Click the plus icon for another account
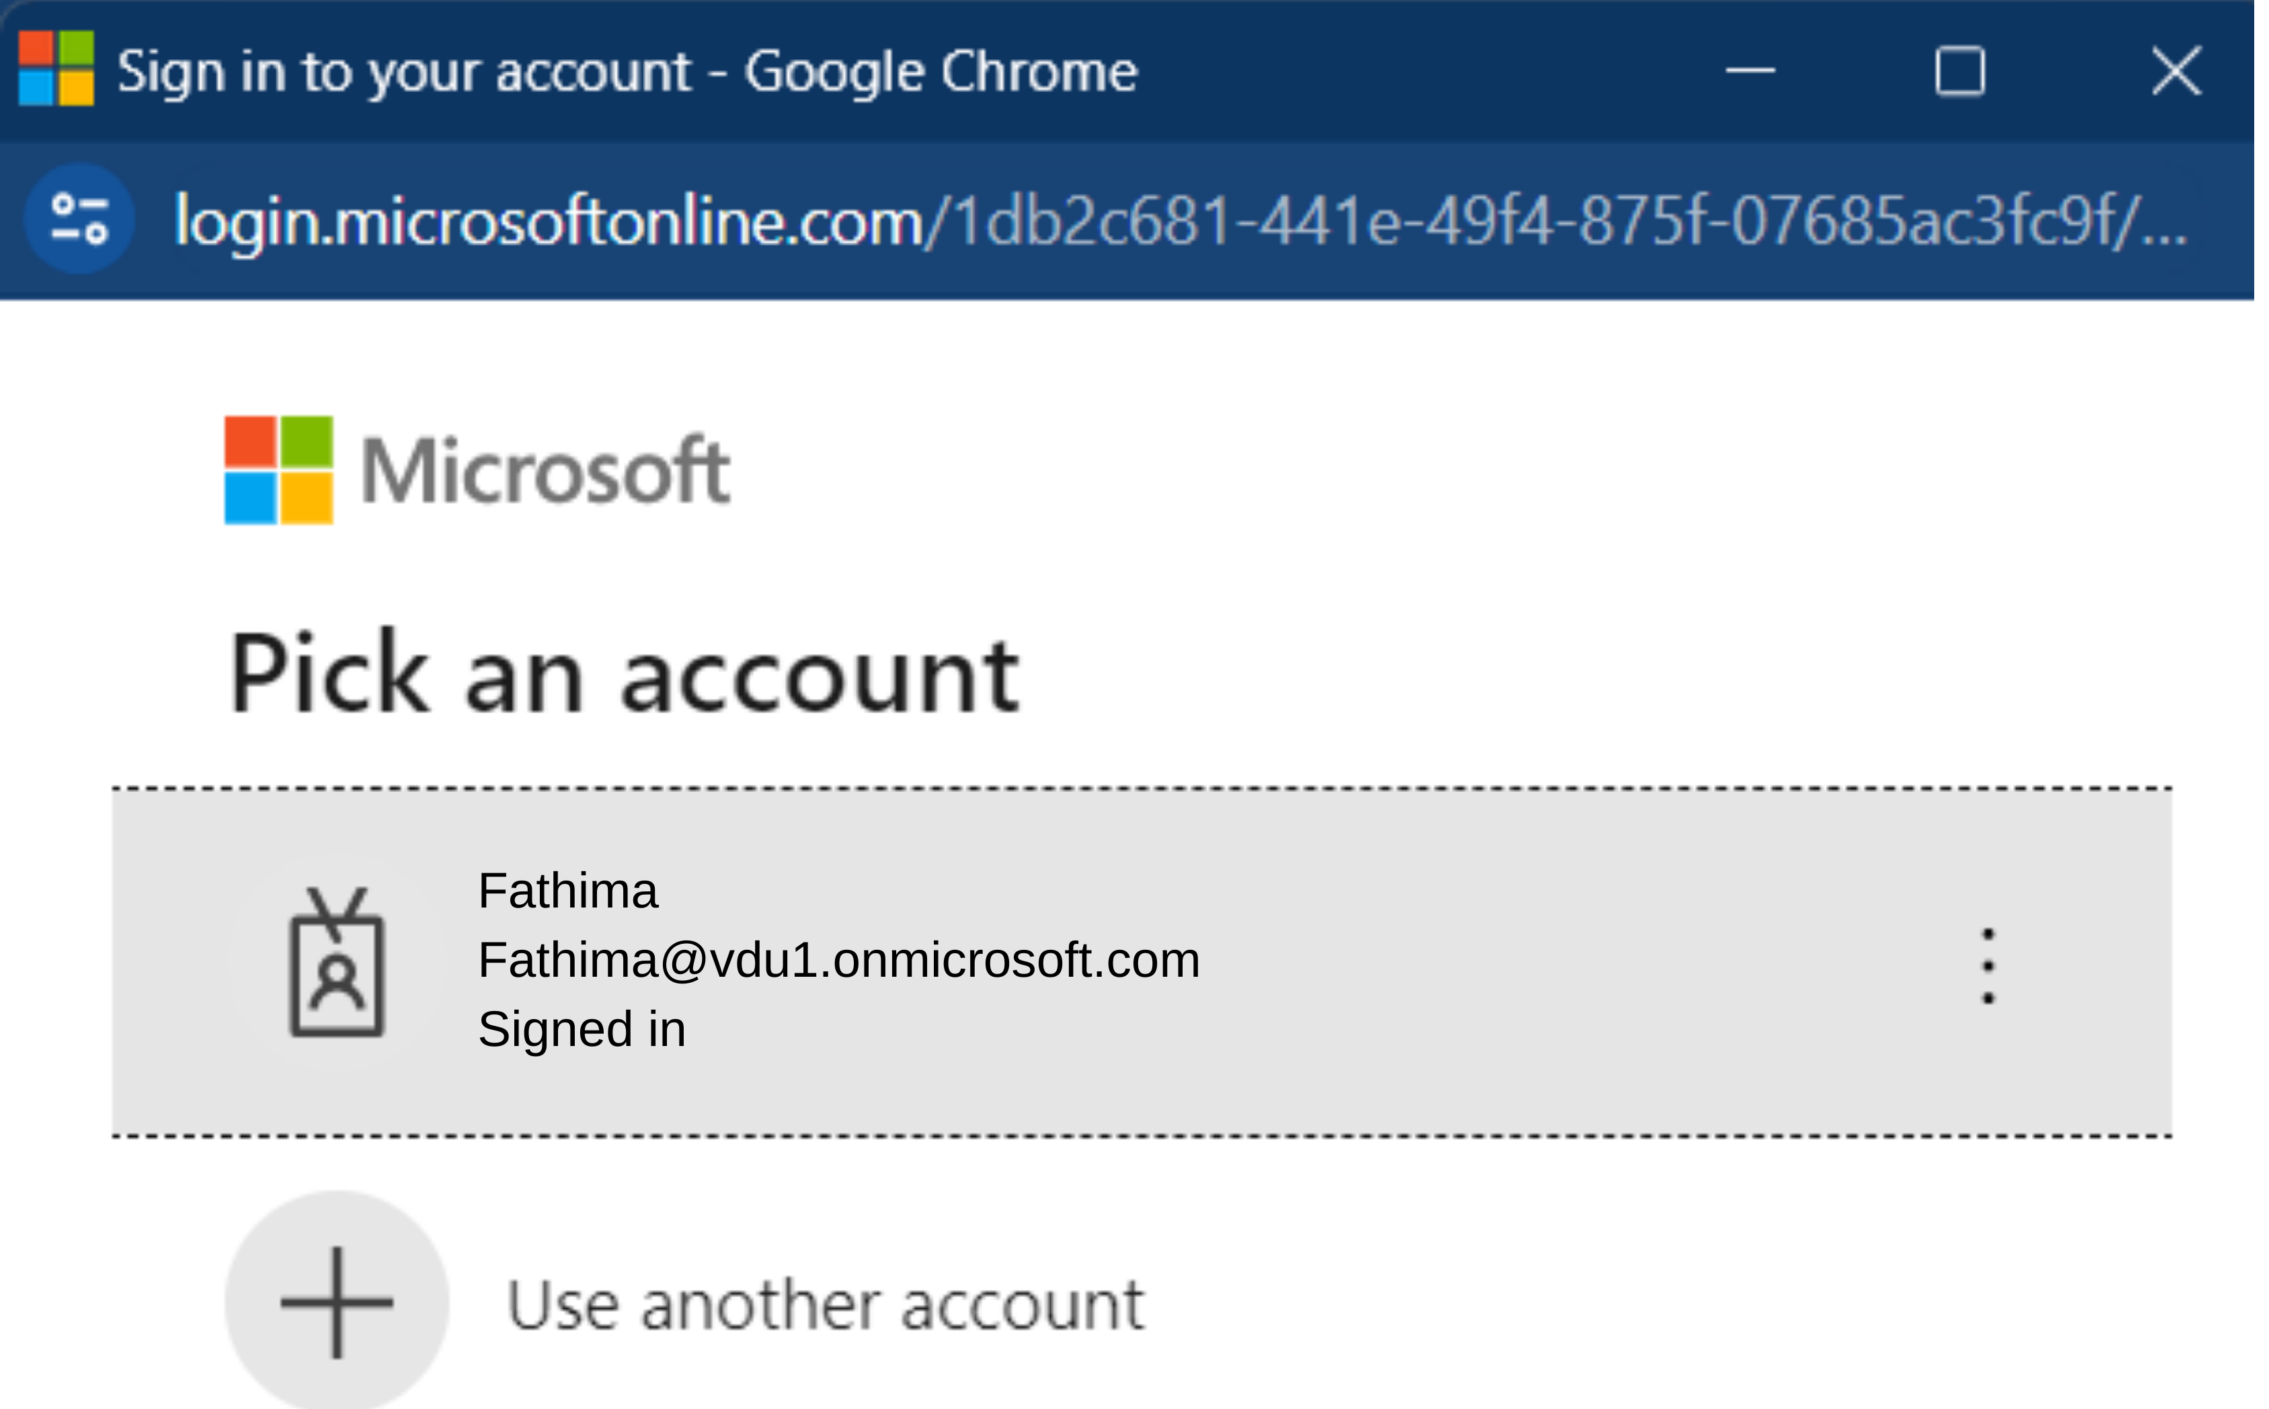This screenshot has height=1409, width=2269. point(337,1303)
